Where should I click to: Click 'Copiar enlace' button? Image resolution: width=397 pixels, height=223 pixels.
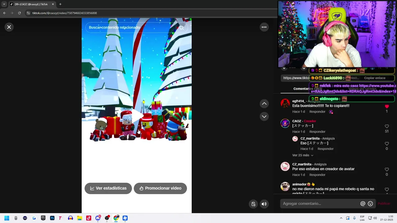[x=375, y=78]
